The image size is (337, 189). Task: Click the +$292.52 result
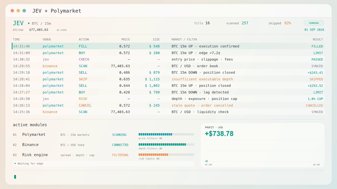pos(315,86)
